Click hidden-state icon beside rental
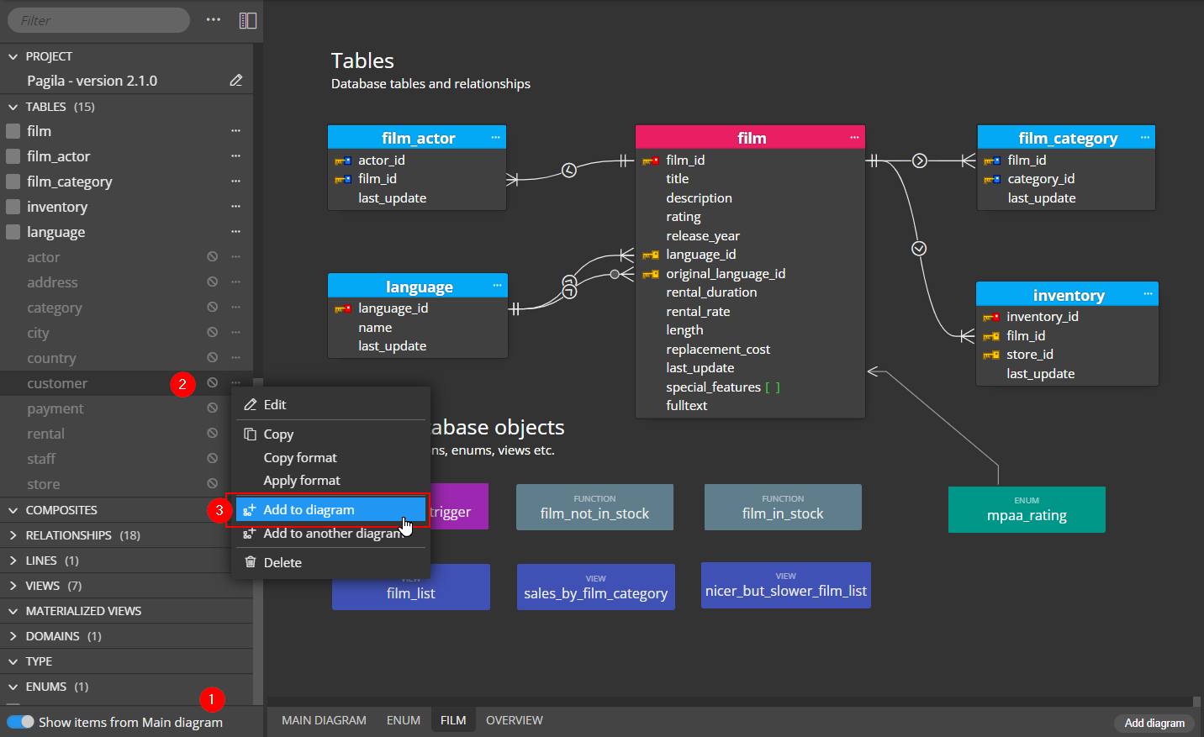The image size is (1204, 737). click(213, 433)
